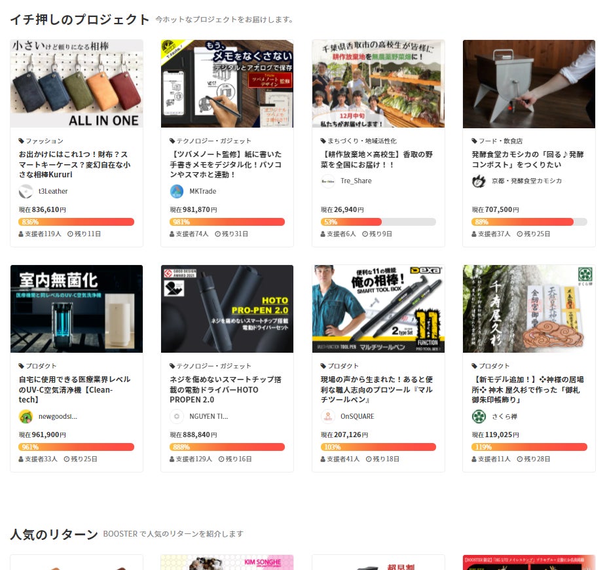Click the newgoods creator avatar icon

26,417
